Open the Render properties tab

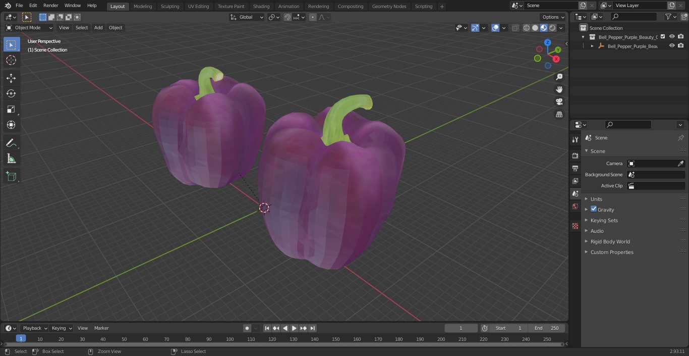click(575, 156)
